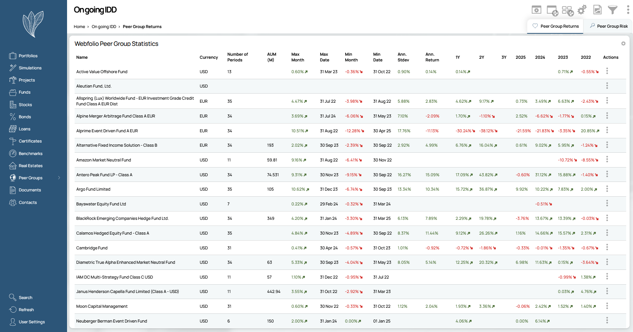Click the double-gear configuration icon
The height and width of the screenshot is (332, 633).
[582, 10]
